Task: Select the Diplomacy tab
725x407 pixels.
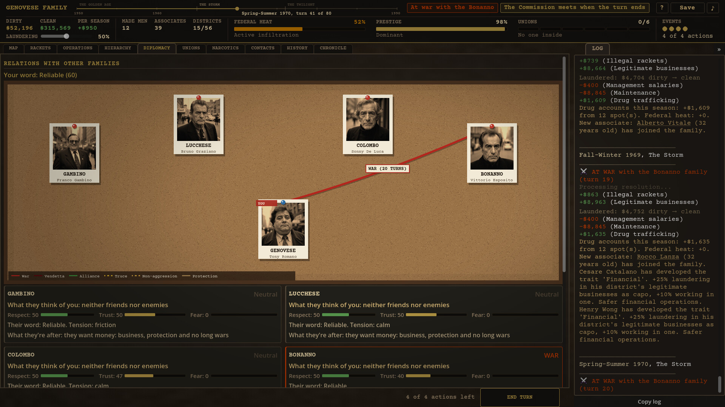Action: [157, 48]
